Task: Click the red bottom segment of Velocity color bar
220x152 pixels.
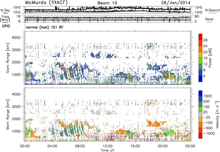Action: [200, 136]
